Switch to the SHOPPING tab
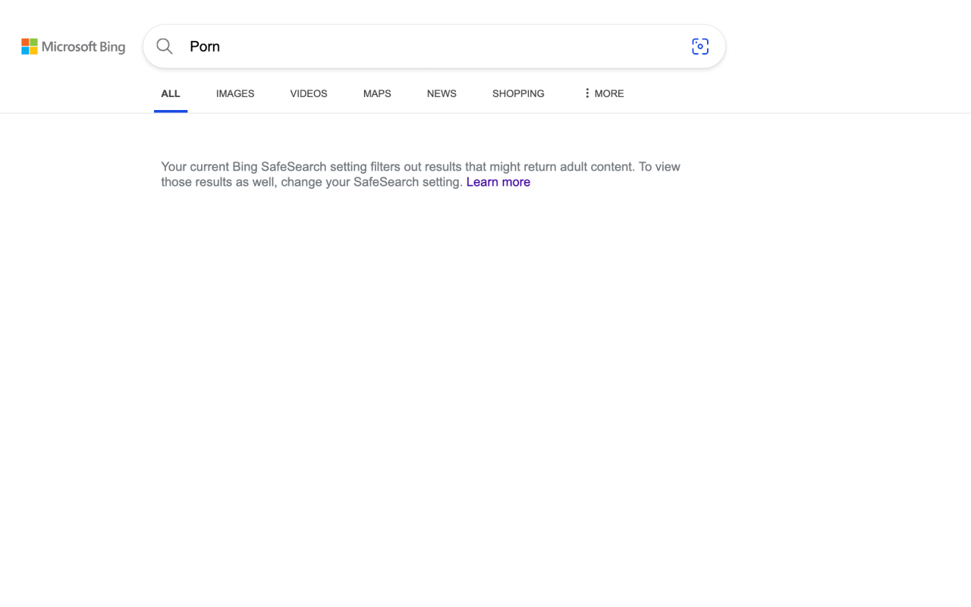 518,93
